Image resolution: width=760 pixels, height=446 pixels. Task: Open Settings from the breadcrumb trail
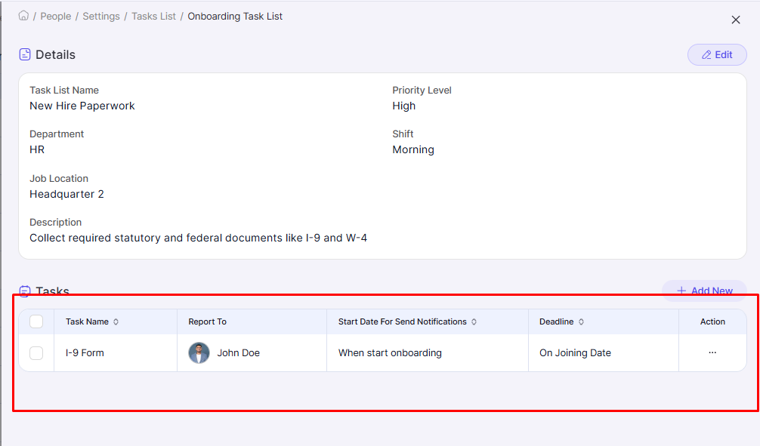(x=101, y=16)
